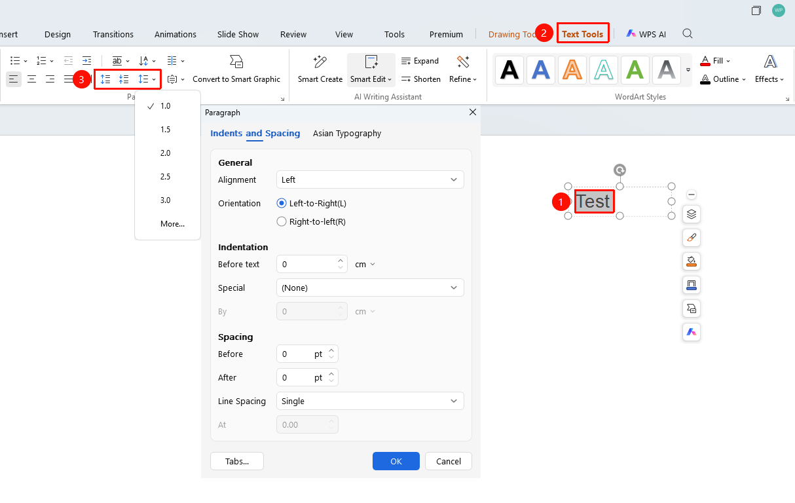Increase paragraph spacing with the ribbon icon
The image size is (795, 503).
(x=105, y=79)
